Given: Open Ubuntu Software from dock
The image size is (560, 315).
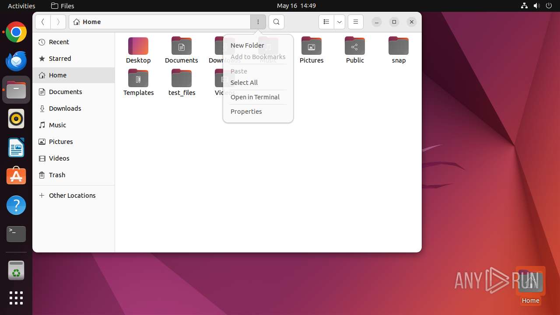Looking at the screenshot, I should [16, 177].
